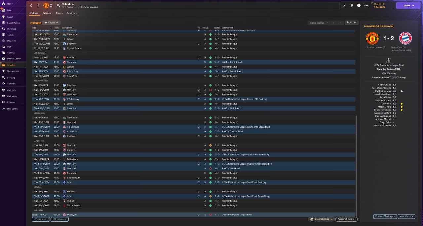Sort by the Opposition column header

click(67, 28)
